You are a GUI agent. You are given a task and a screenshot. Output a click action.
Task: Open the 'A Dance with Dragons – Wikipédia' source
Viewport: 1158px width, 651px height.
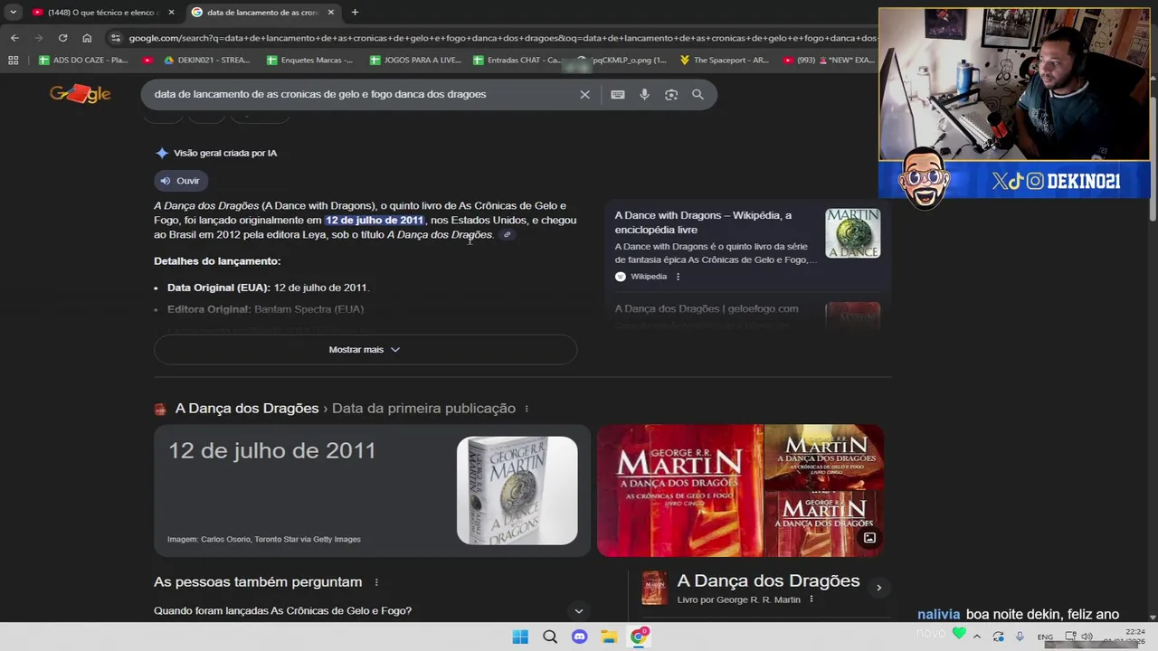click(703, 222)
